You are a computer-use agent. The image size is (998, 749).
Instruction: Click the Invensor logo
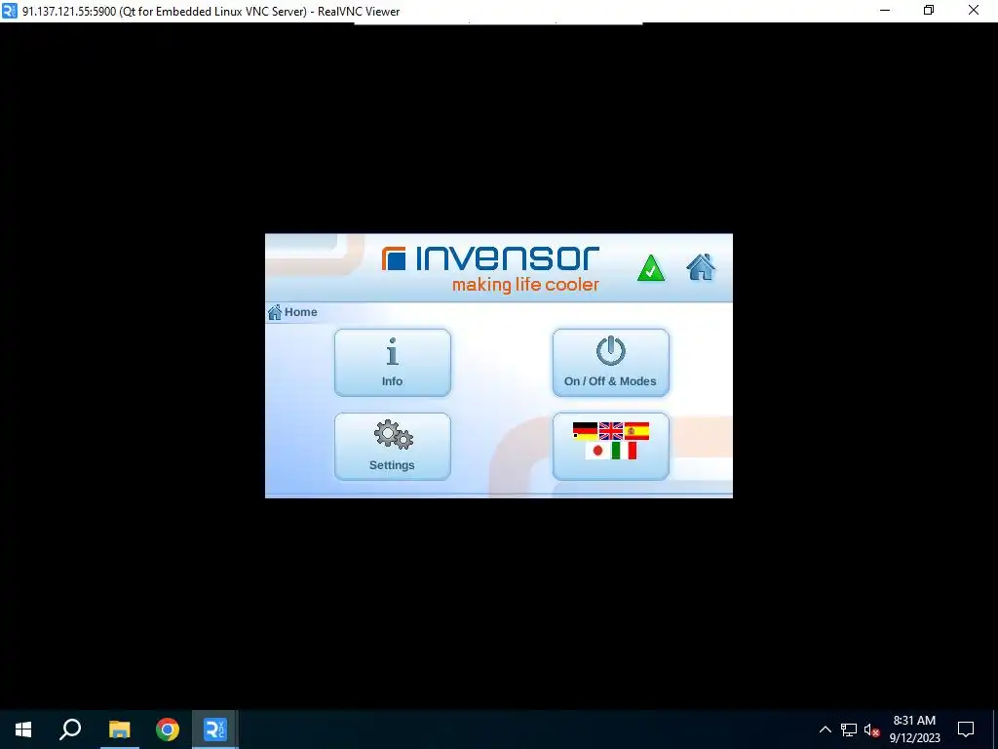coord(490,269)
